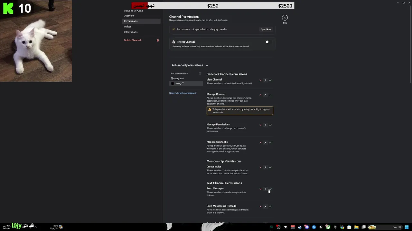Click the warning icon in slowmode notice

pyautogui.click(x=210, y=109)
